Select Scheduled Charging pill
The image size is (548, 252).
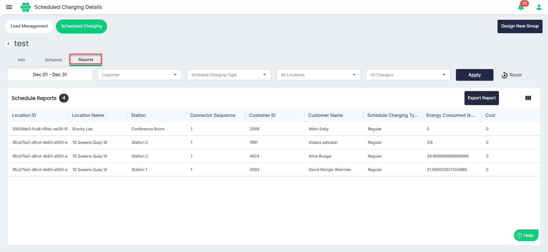point(81,26)
